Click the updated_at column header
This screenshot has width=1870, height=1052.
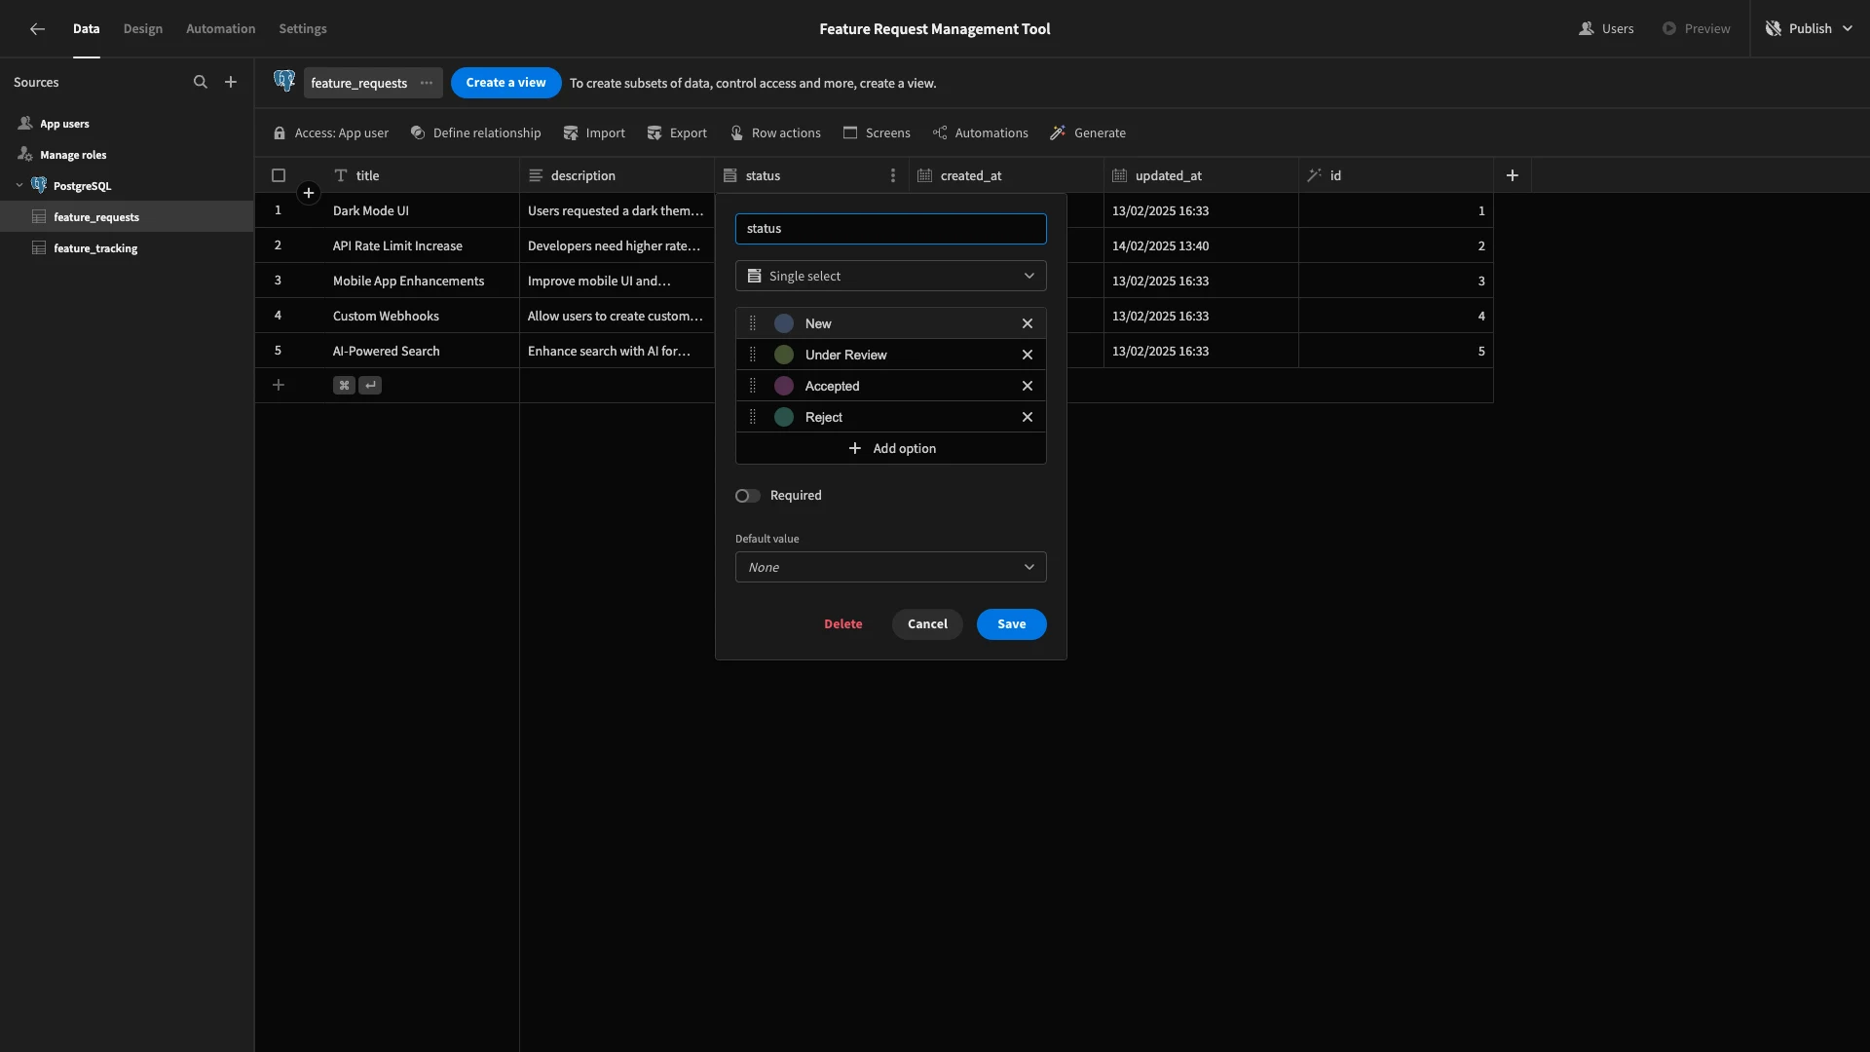(1201, 175)
